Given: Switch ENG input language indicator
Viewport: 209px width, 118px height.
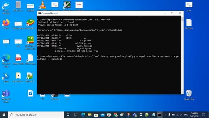Looking at the screenshot, I should [186, 115].
